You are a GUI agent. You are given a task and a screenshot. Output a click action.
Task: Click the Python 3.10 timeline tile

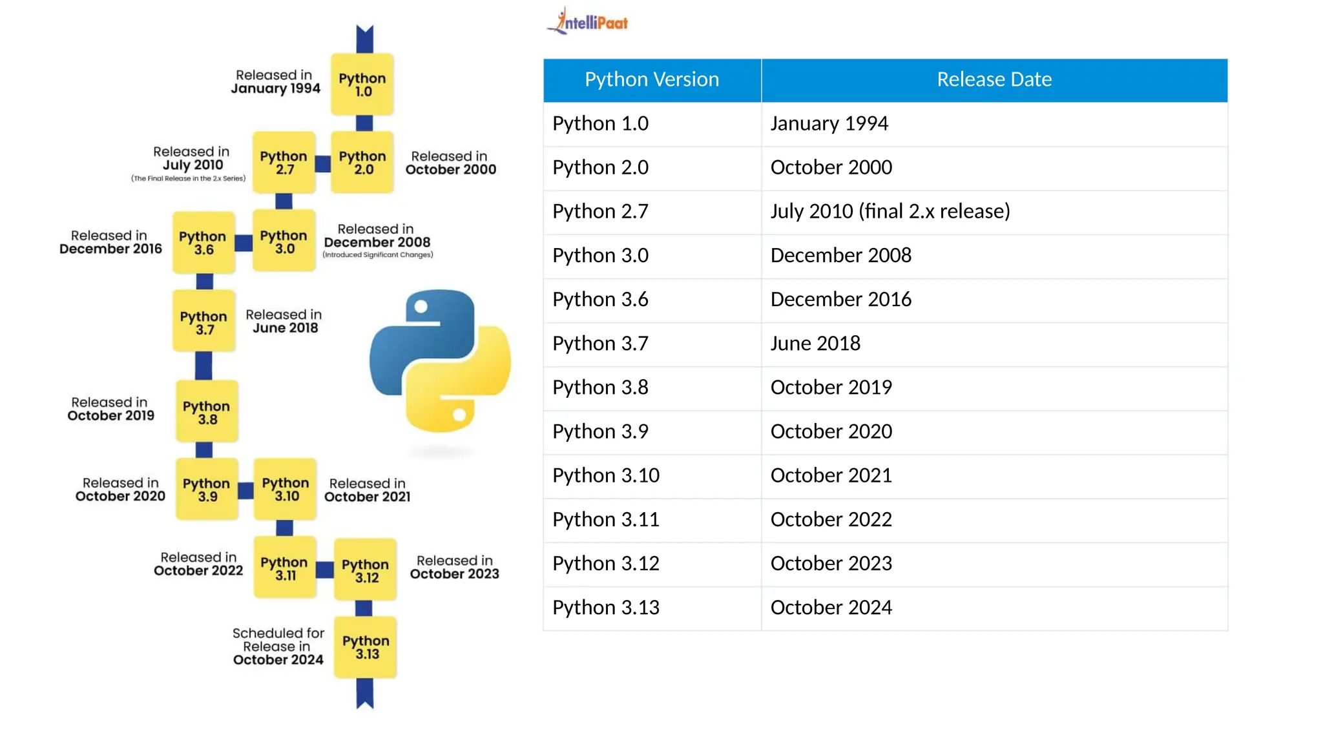(x=286, y=490)
